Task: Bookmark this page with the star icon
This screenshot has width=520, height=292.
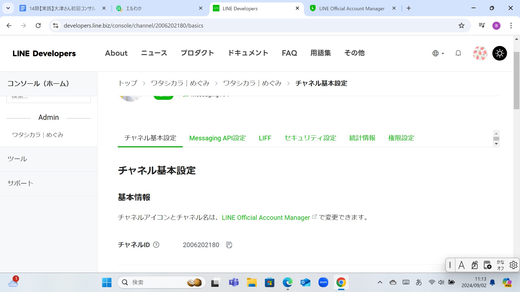Action: [461, 26]
